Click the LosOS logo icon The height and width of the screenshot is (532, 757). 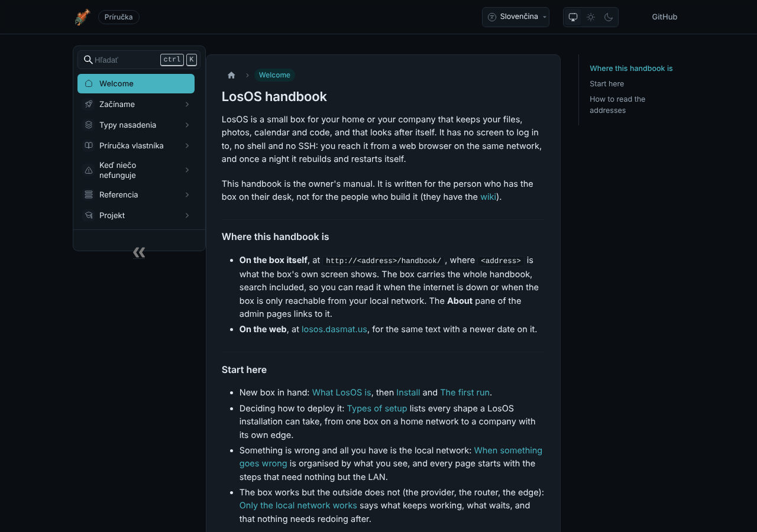click(x=82, y=17)
